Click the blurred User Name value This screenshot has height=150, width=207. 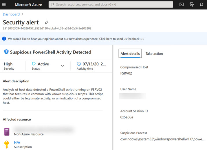pos(133,96)
